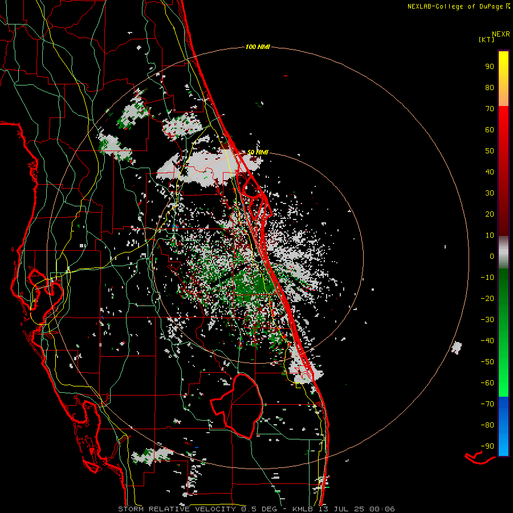Click the NEXR label above the scale
Screen dimensions: 513x513
(500, 34)
